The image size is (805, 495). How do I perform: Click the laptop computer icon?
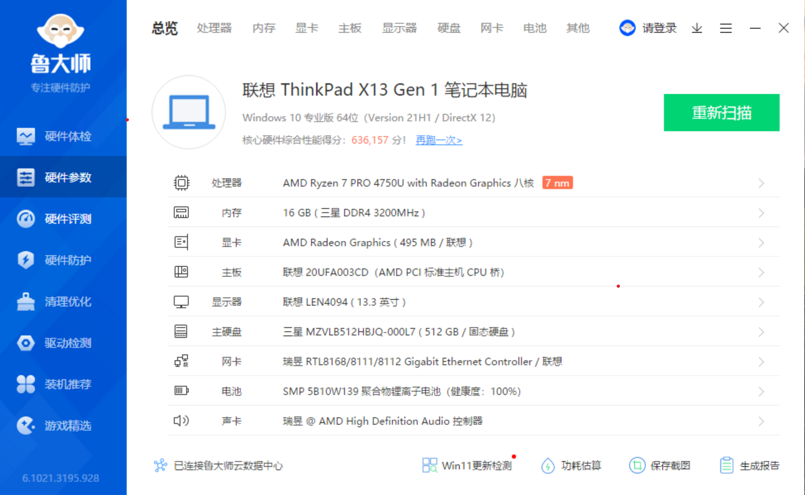pos(189,112)
